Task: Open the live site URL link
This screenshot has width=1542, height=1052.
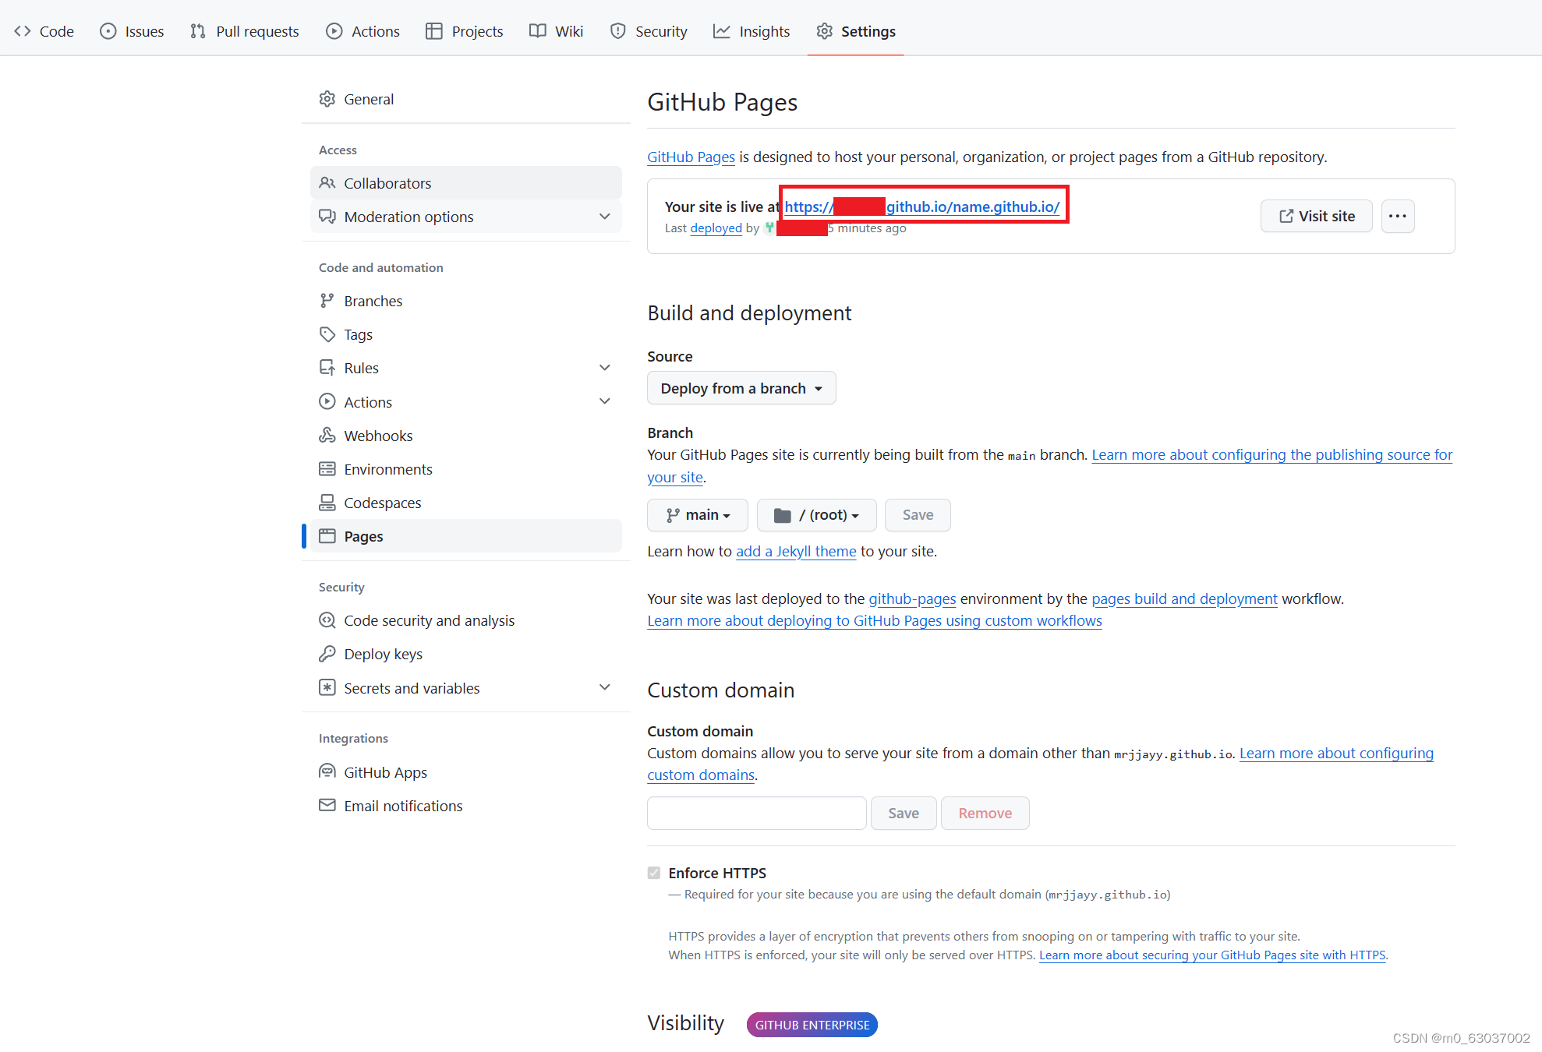Action: [922, 207]
